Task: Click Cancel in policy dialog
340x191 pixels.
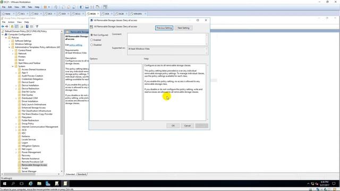Action: [188, 126]
